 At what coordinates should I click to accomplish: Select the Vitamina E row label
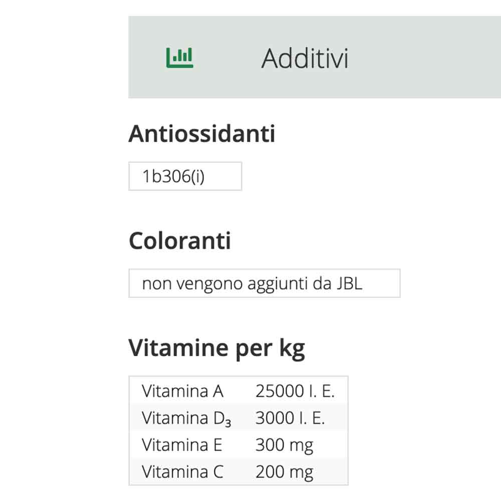pos(182,445)
